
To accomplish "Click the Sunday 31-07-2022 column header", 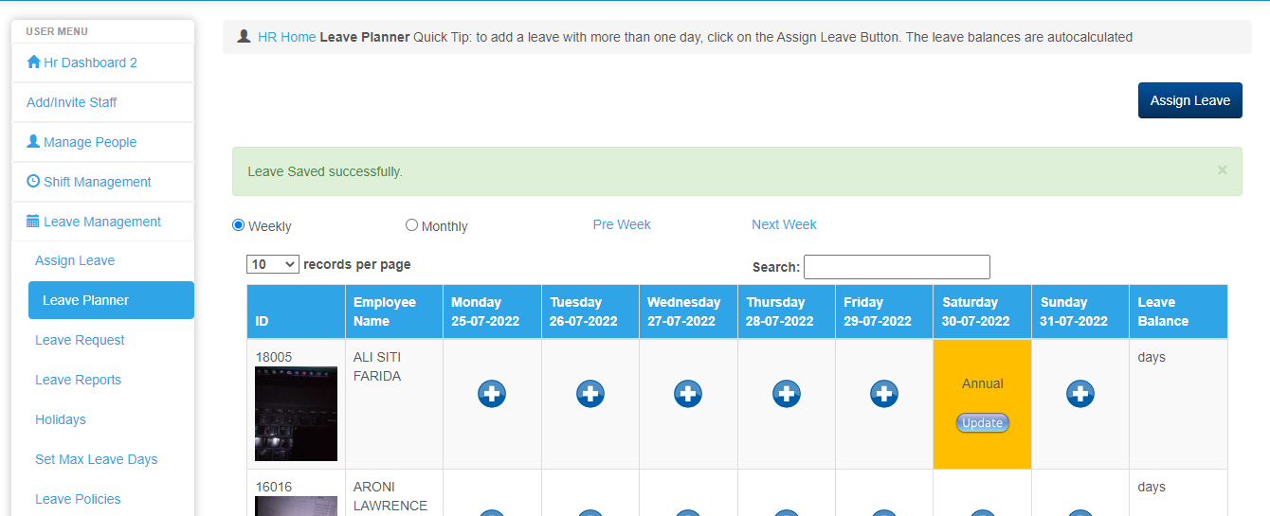I will click(1080, 311).
